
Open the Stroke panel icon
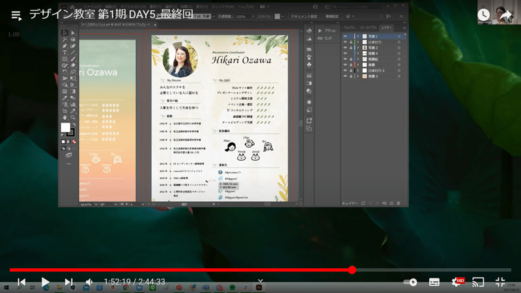309,76
